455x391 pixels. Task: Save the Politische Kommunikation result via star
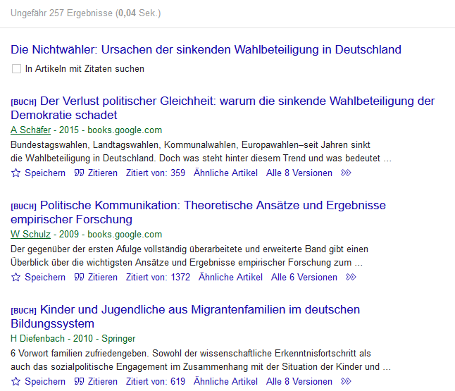[x=16, y=277]
